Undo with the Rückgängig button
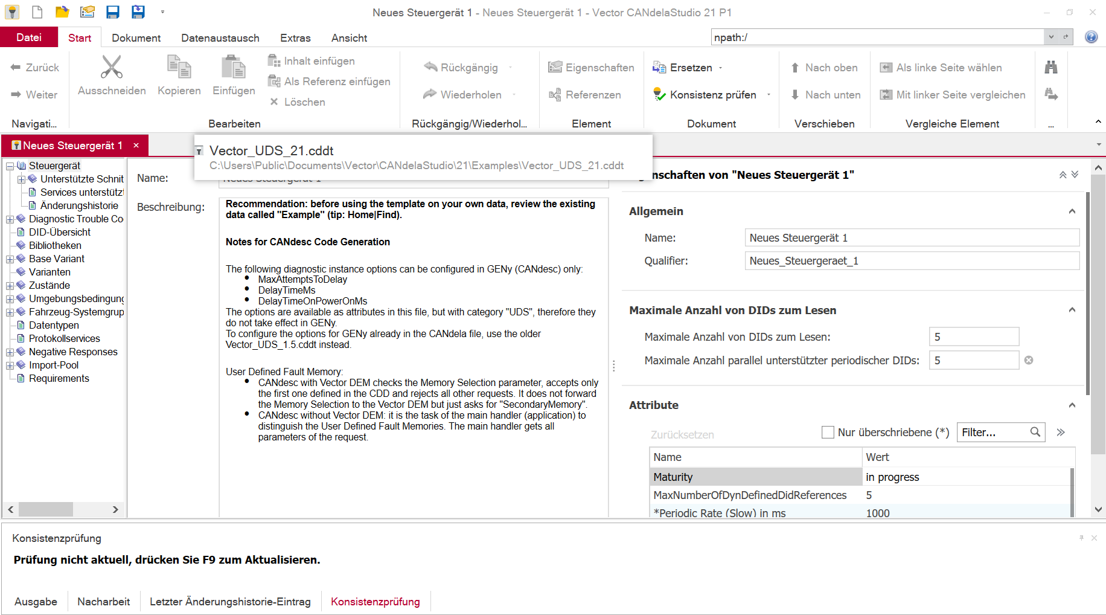Image resolution: width=1106 pixels, height=615 pixels. pos(462,68)
